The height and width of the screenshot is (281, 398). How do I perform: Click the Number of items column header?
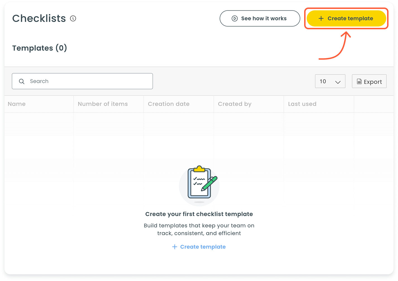click(x=103, y=104)
